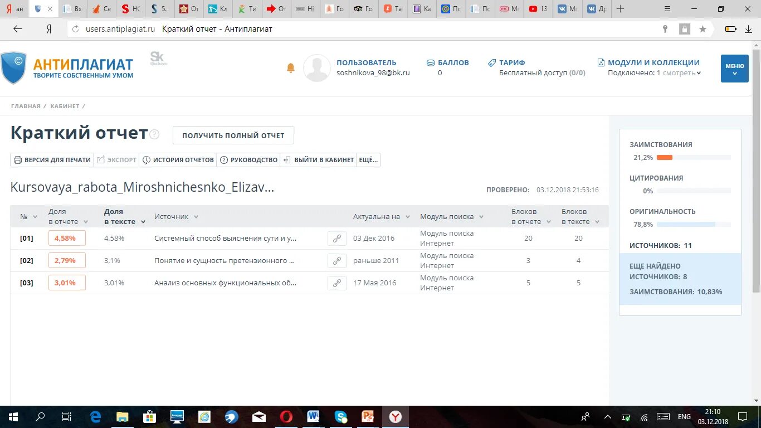
Task: Go to ГЛАВНАЯ breadcrumb
Action: point(26,106)
